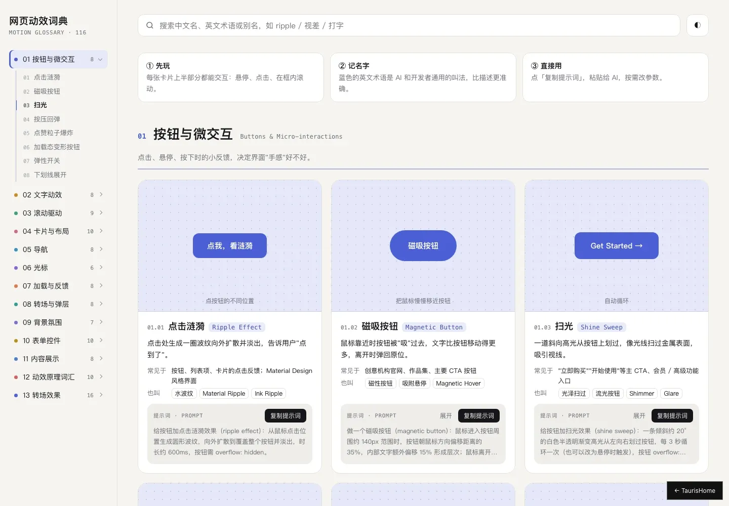Collapse the 01 按钮与微交互 section chevron

100,59
